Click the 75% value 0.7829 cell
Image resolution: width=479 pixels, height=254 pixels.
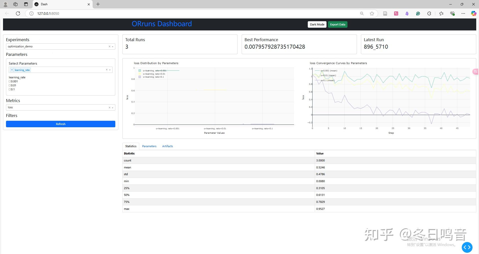[x=395, y=202]
